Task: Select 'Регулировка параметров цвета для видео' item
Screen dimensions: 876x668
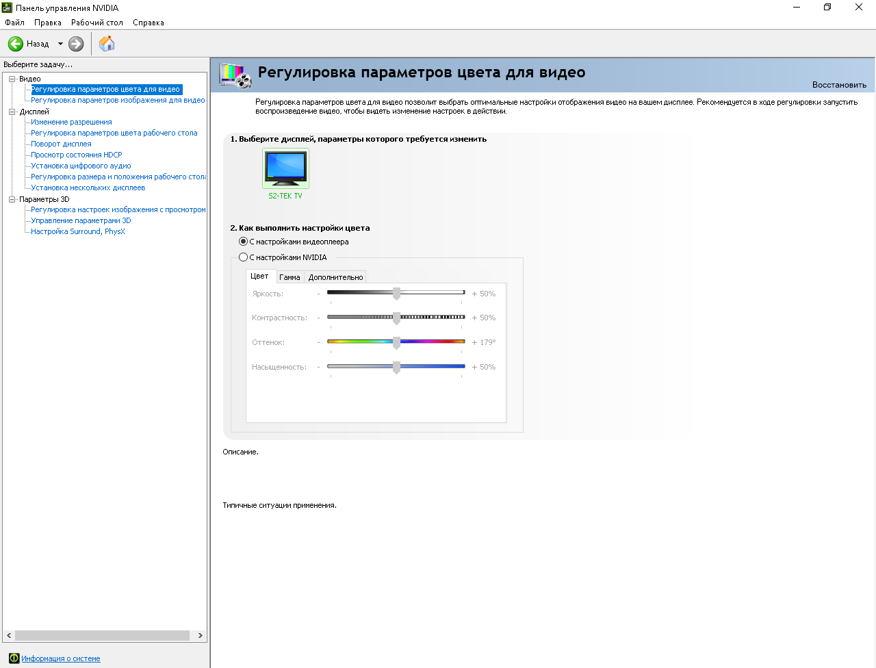Action: pos(106,90)
